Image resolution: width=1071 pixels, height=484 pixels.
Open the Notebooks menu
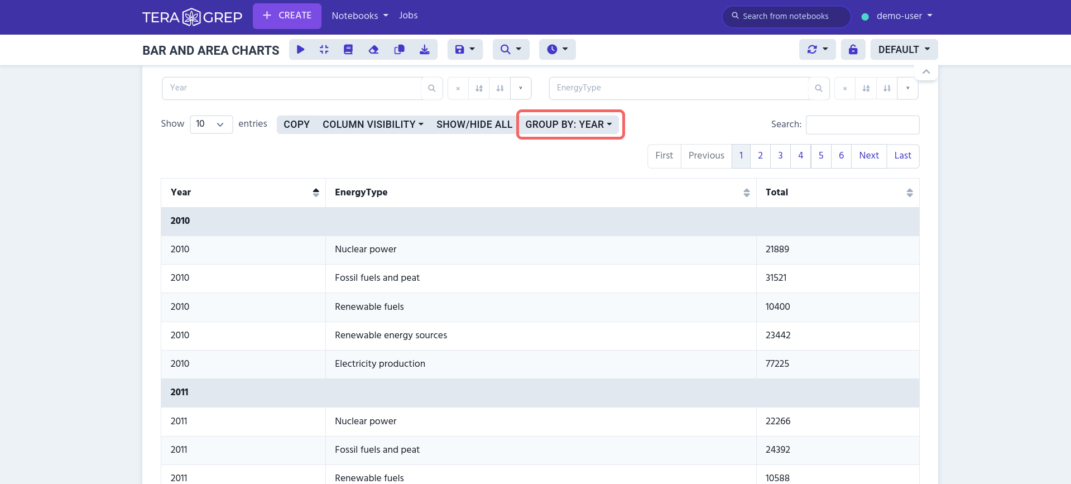point(359,16)
